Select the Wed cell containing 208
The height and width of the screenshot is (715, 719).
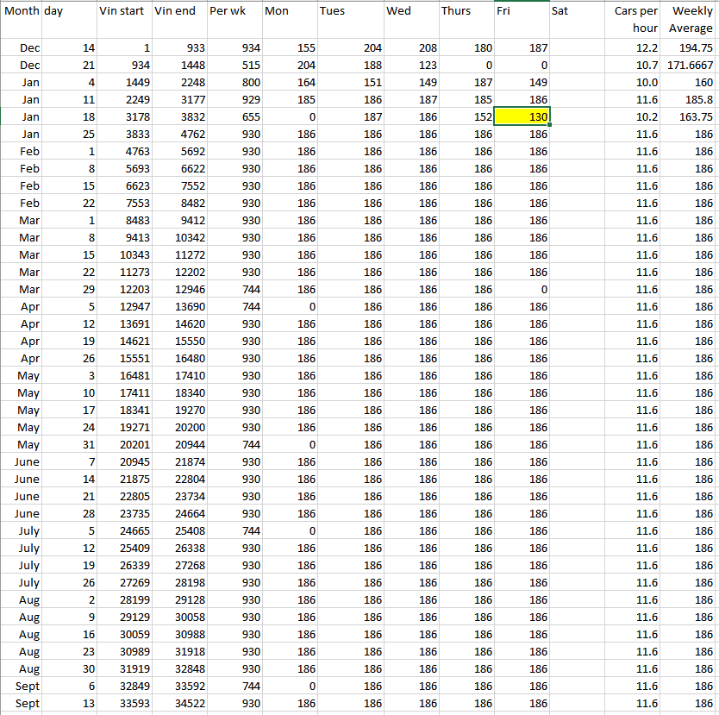click(410, 48)
